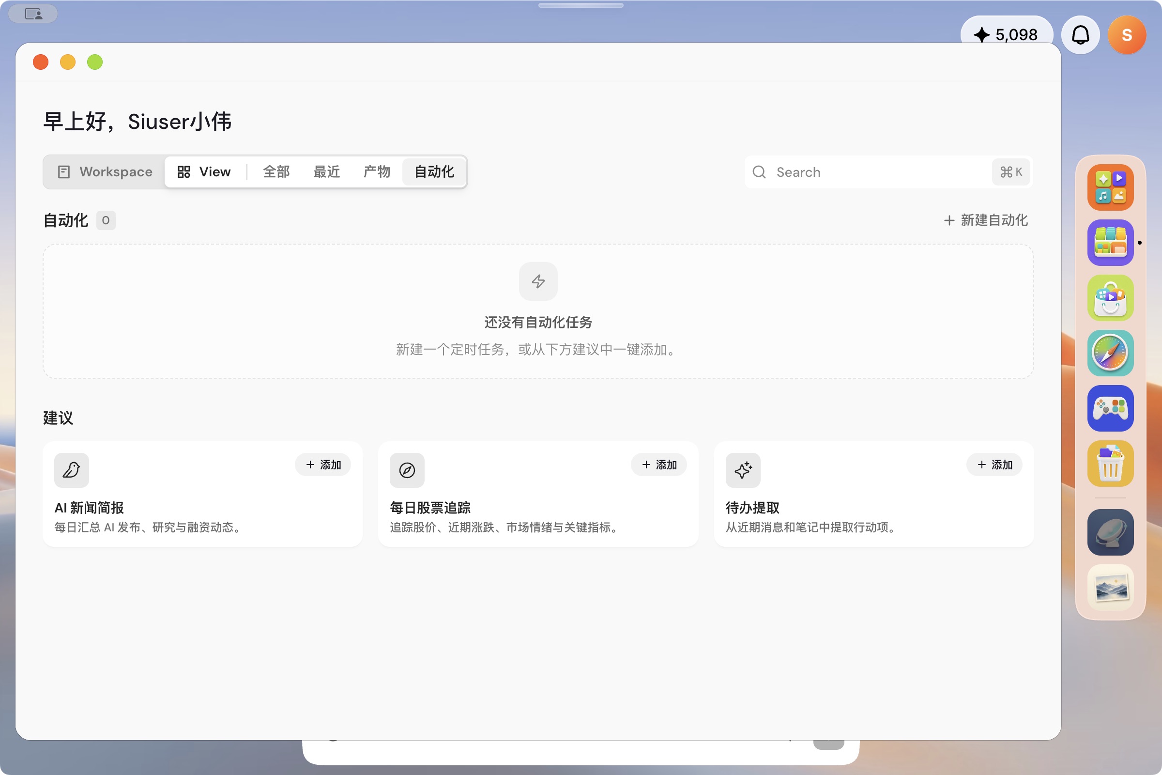Screen dimensions: 1162x775
Task: Switch to the 产物 tab
Action: click(x=377, y=172)
